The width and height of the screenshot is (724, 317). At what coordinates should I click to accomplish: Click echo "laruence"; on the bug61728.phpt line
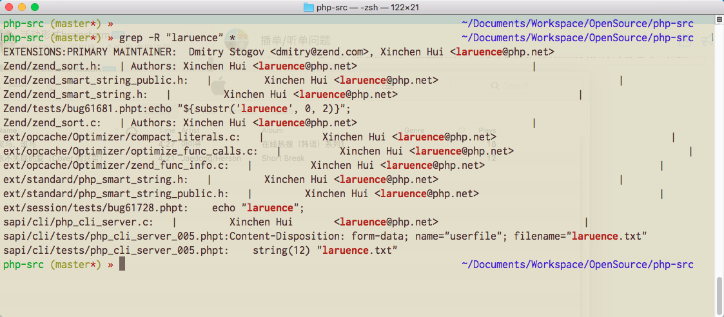(x=259, y=208)
